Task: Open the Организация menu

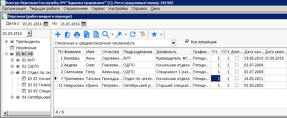Action: 14,9
